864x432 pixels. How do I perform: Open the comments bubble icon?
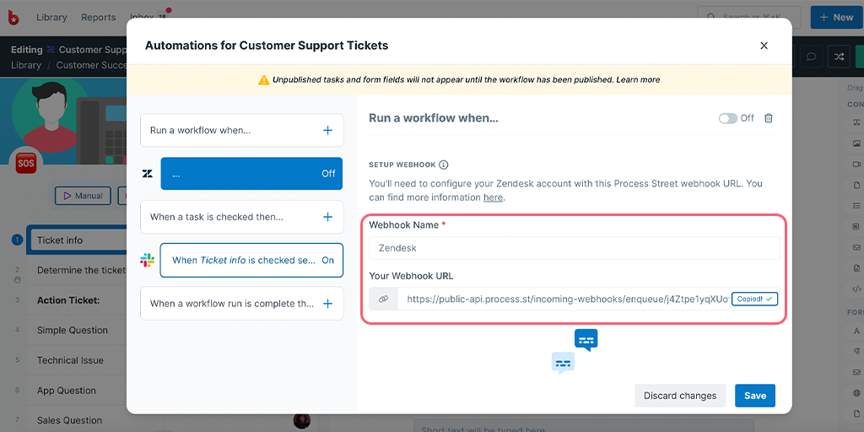[811, 57]
